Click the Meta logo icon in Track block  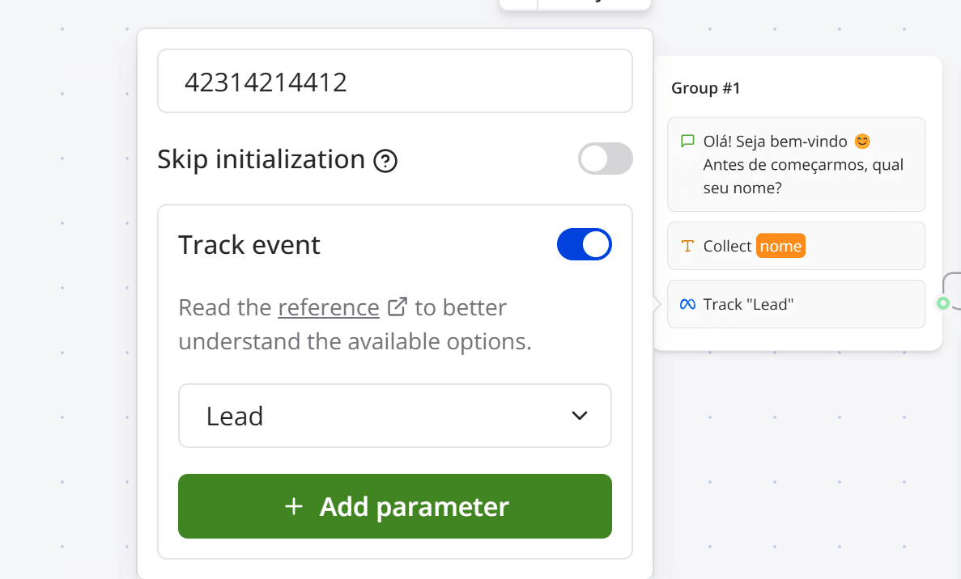(x=688, y=304)
